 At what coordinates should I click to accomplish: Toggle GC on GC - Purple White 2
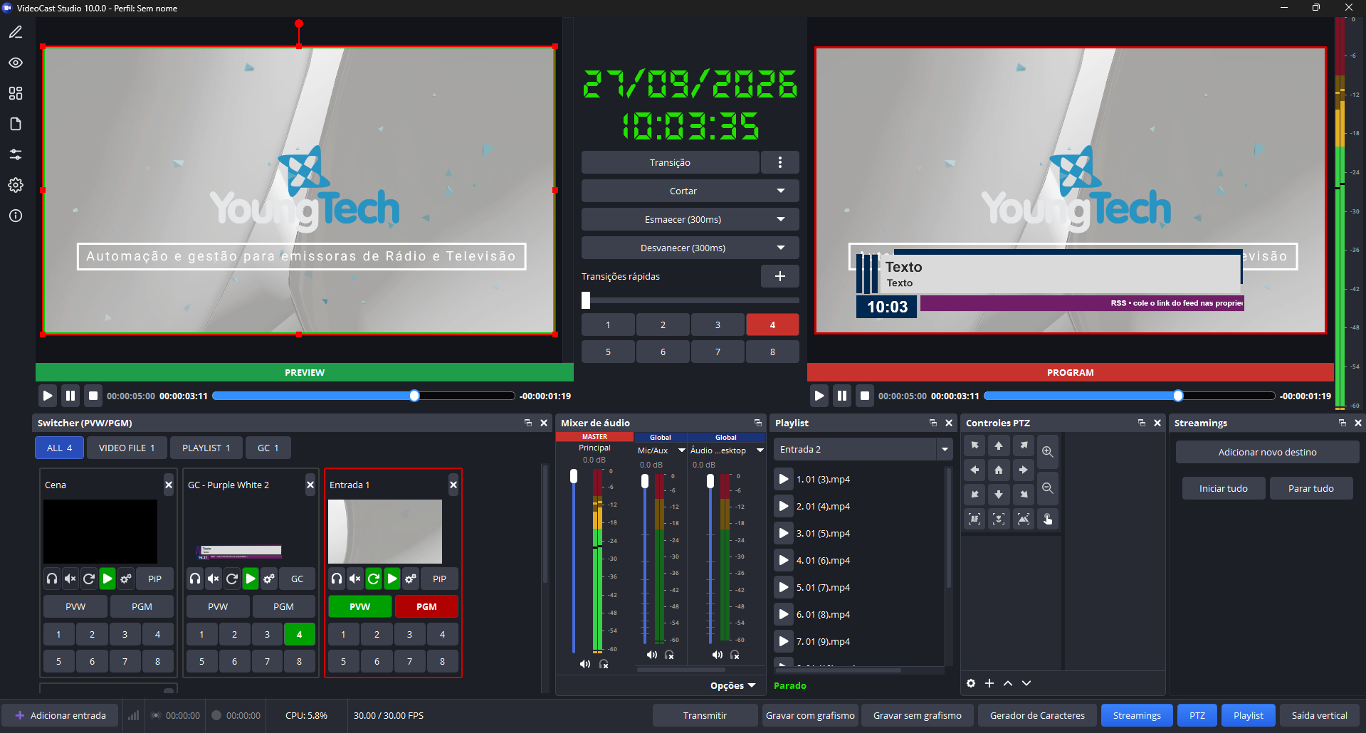click(x=298, y=579)
